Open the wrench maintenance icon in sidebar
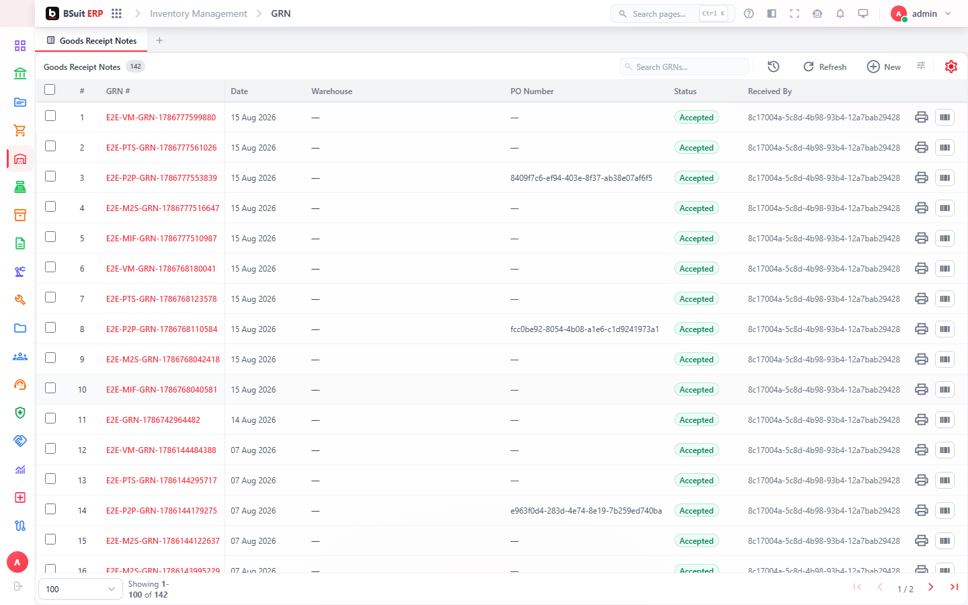Image resolution: width=968 pixels, height=605 pixels. [20, 300]
